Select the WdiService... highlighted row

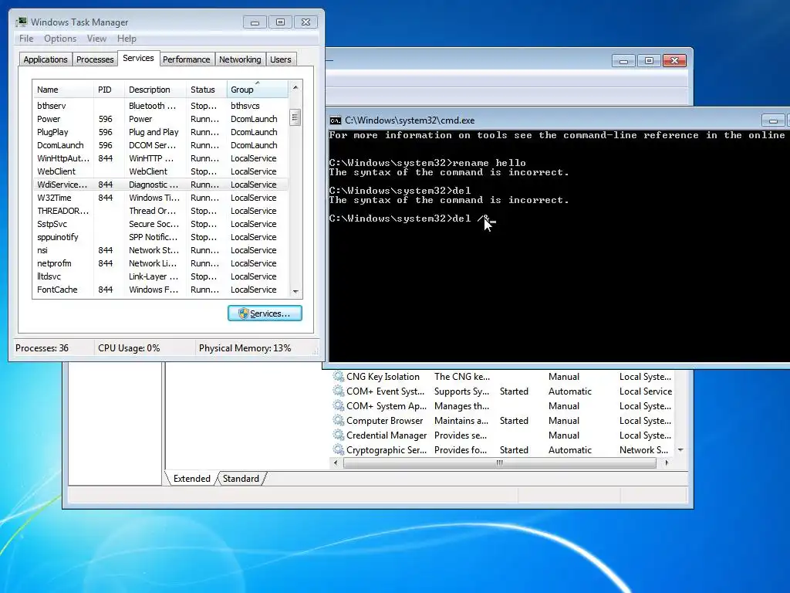(160, 185)
